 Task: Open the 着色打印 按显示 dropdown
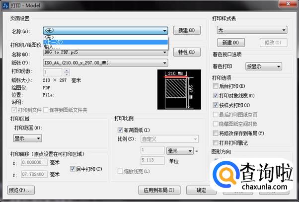[x=264, y=67]
